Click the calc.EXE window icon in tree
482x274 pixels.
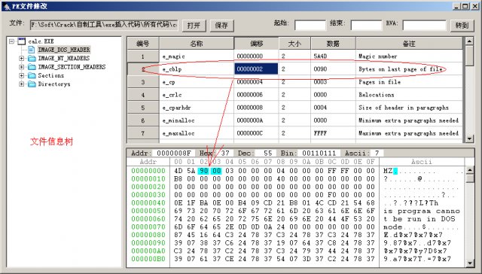(x=22, y=41)
